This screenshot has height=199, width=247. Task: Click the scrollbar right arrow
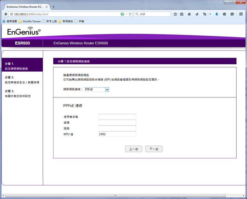tap(244, 196)
